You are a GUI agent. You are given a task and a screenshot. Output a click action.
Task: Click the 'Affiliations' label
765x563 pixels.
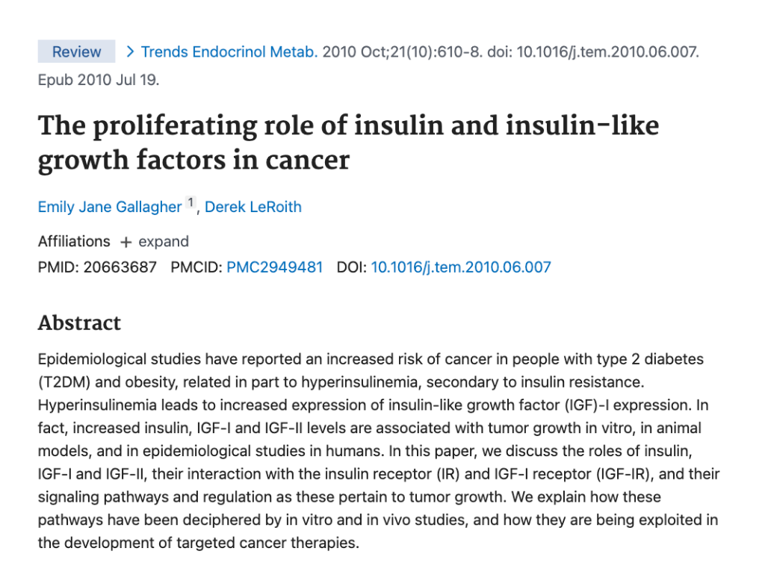tap(74, 242)
